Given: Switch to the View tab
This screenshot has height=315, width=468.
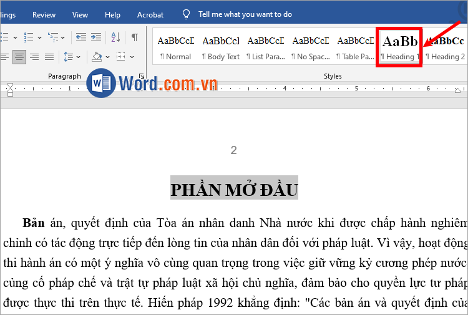Looking at the screenshot, I should (80, 14).
